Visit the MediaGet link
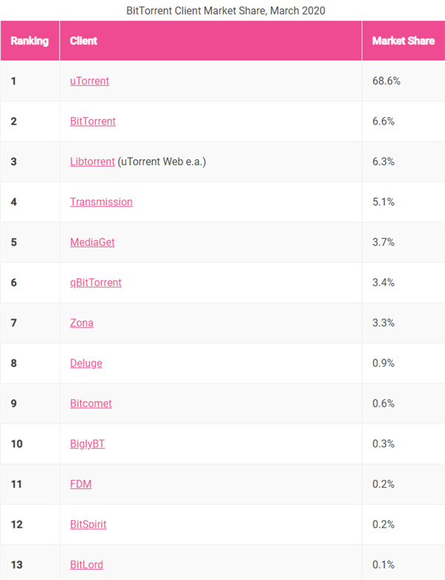The width and height of the screenshot is (445, 580). (x=92, y=242)
